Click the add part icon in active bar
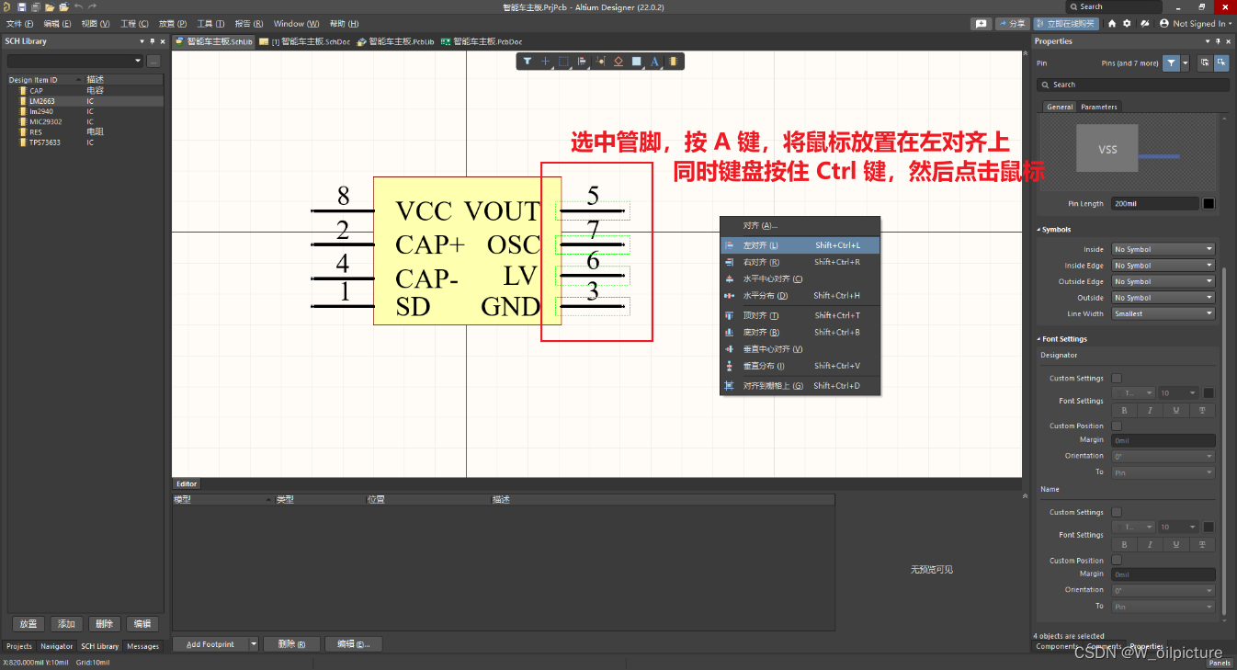 pyautogui.click(x=673, y=62)
